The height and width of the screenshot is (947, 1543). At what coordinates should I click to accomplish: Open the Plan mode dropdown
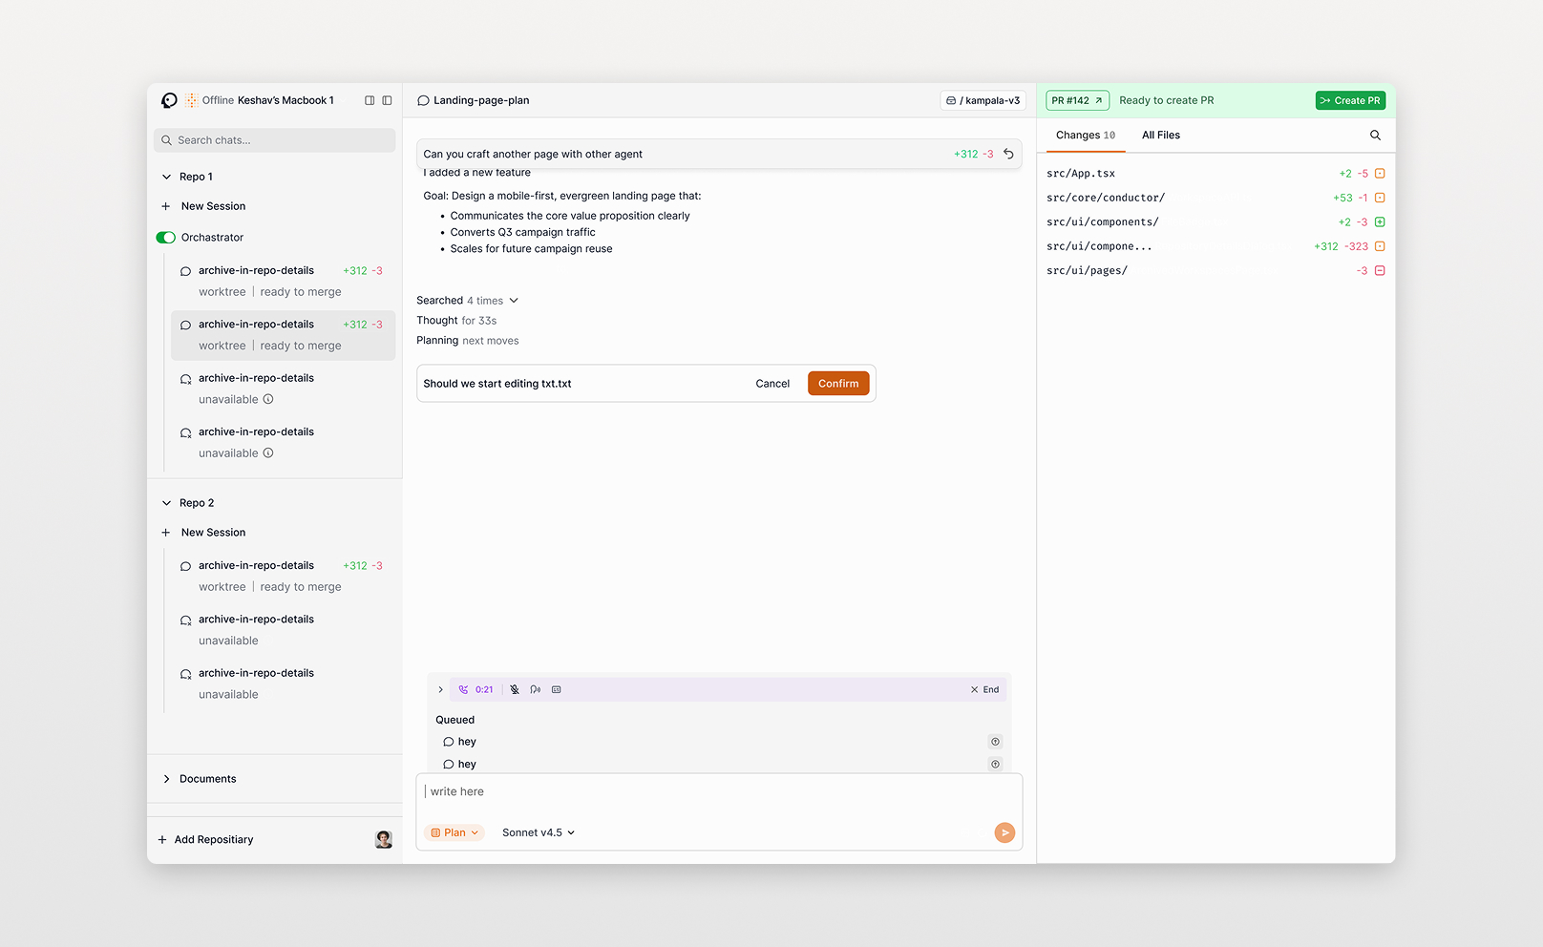[454, 832]
